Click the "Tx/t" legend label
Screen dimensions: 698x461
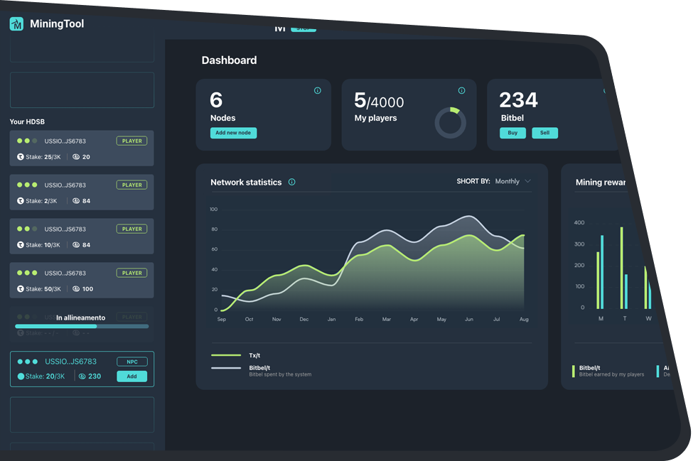pyautogui.click(x=254, y=355)
